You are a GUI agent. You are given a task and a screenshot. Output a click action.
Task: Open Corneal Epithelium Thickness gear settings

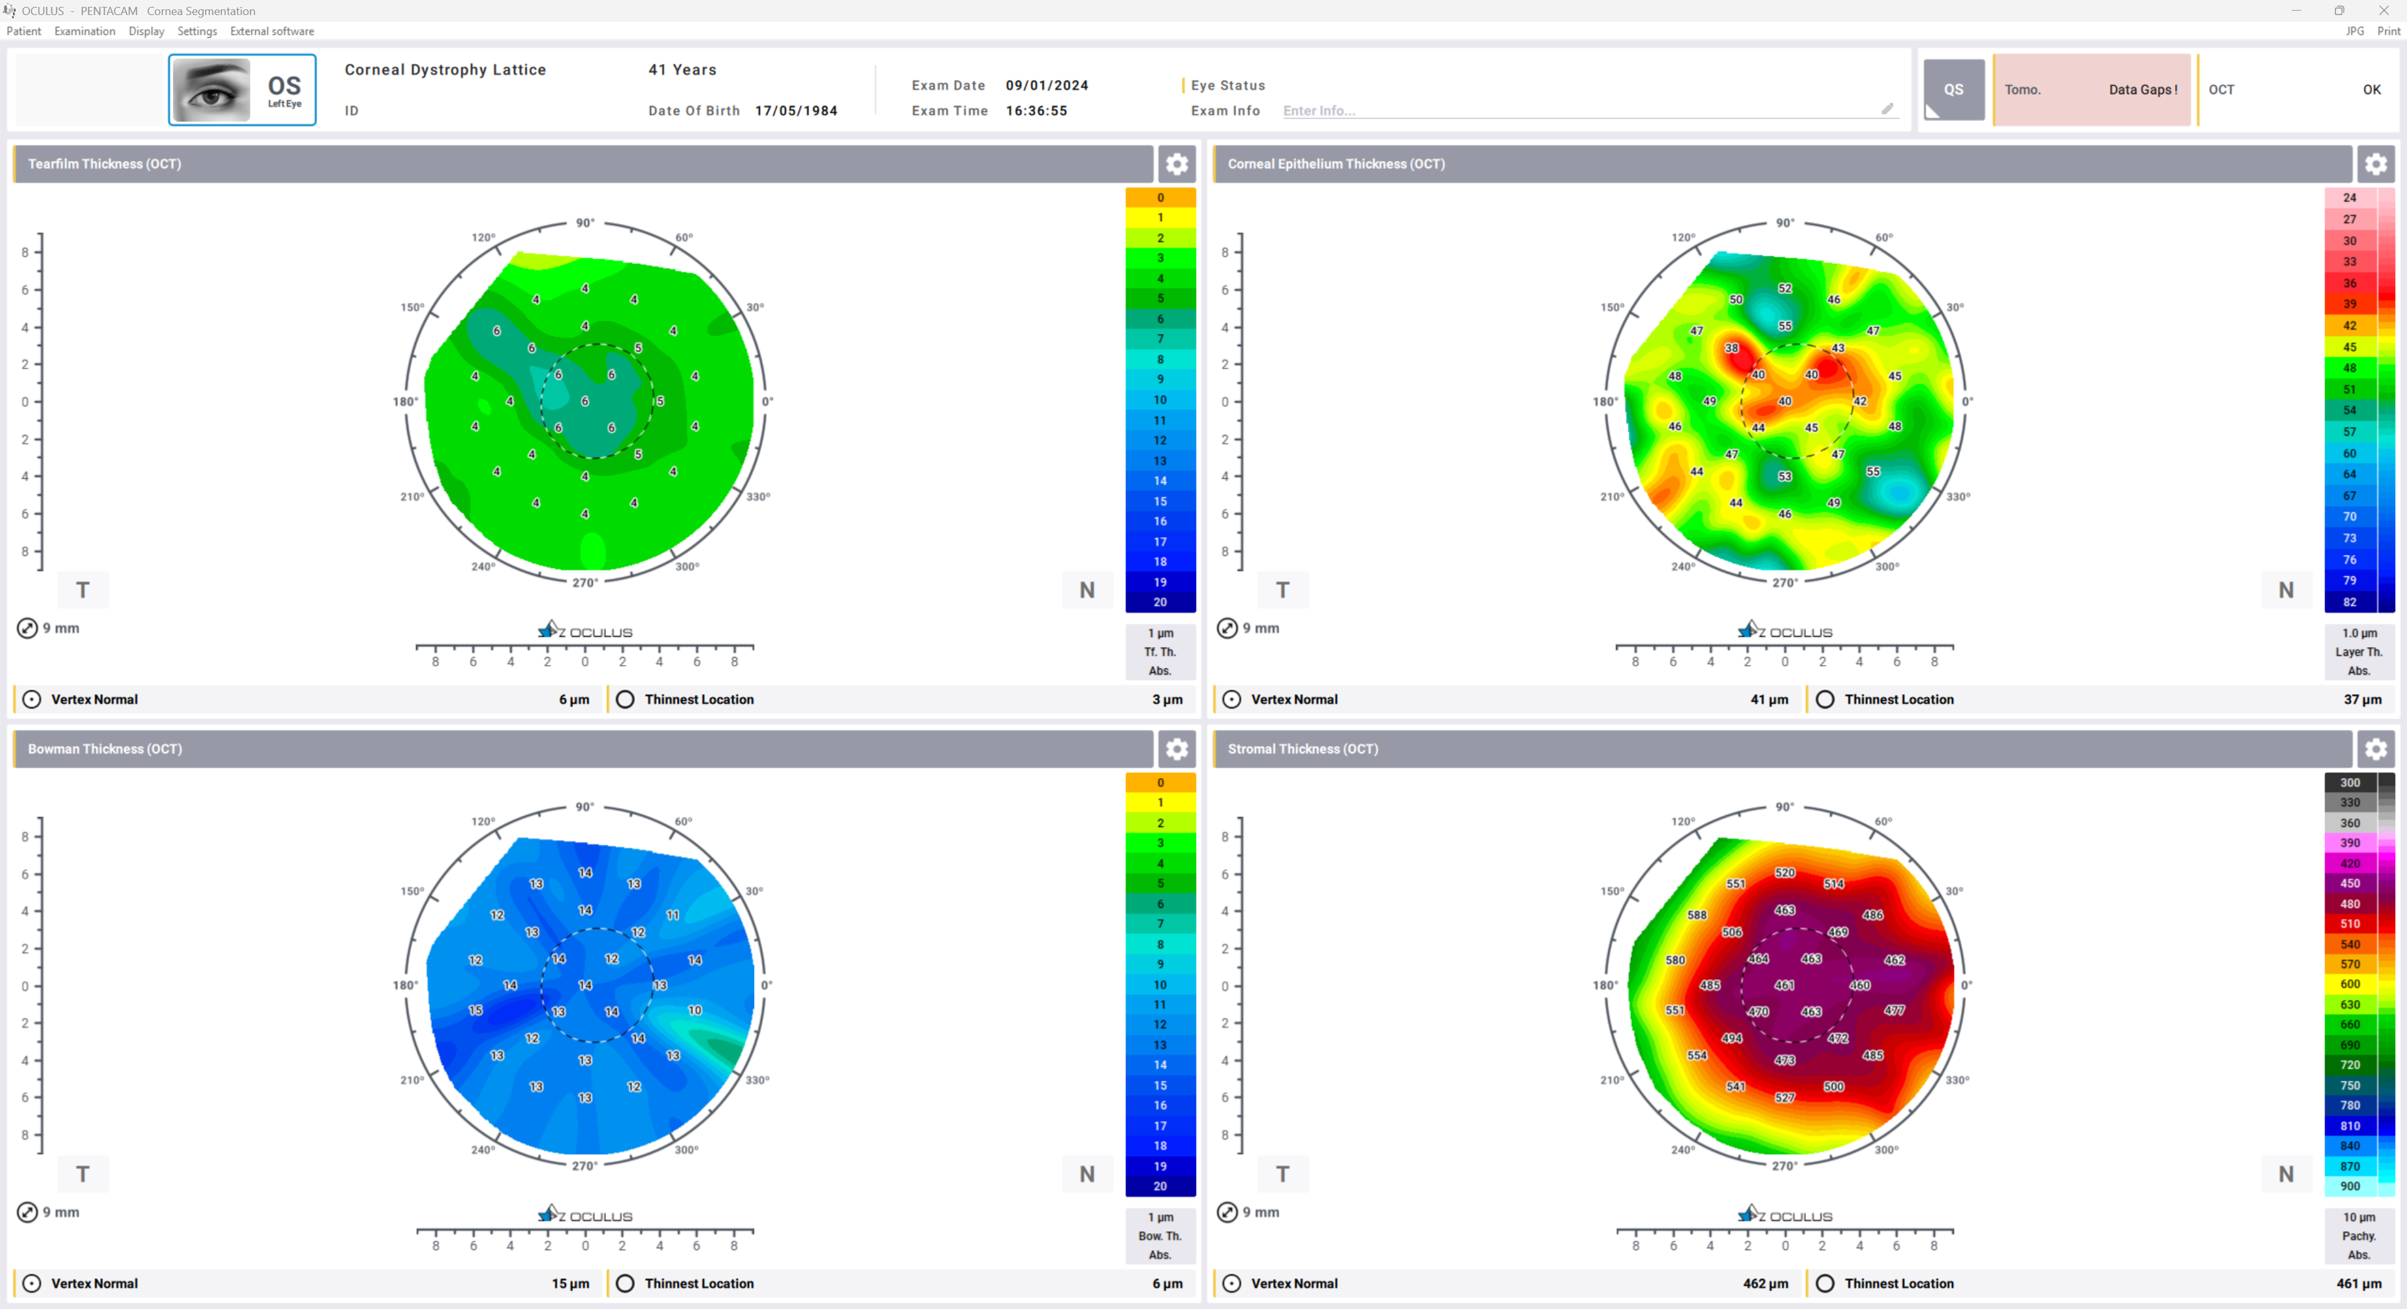(x=2375, y=164)
